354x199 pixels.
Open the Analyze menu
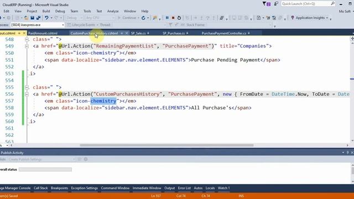point(113,11)
